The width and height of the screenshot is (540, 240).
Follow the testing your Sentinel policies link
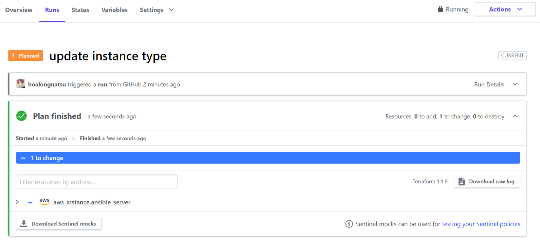point(481,224)
